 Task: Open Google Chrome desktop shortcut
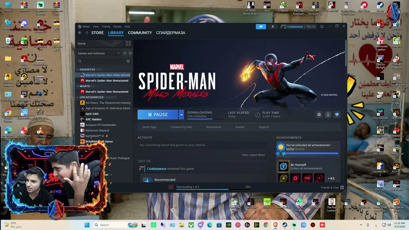pyautogui.click(x=8, y=116)
